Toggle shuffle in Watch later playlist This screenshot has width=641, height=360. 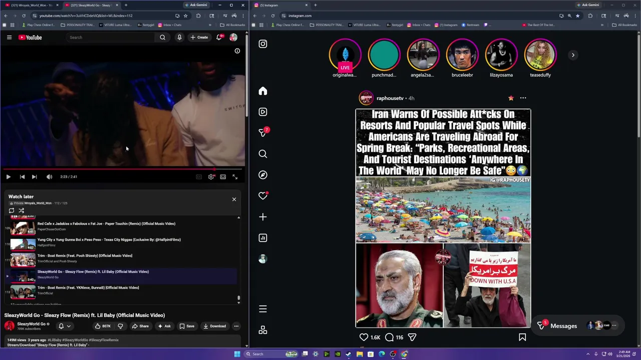22,210
